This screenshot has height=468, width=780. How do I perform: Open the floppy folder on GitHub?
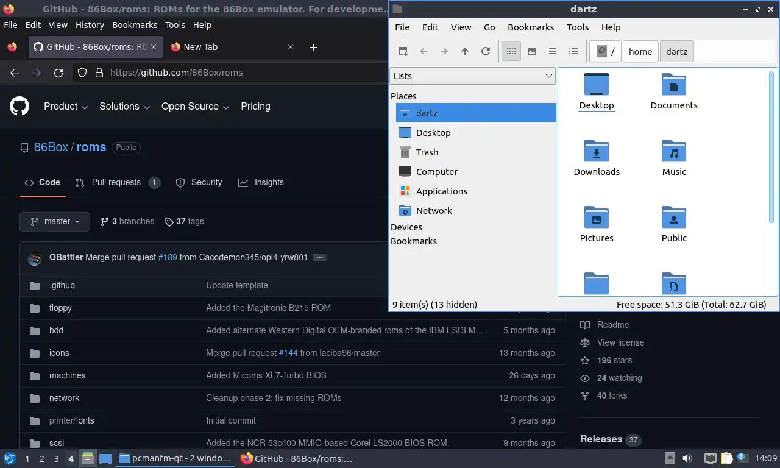coord(60,308)
